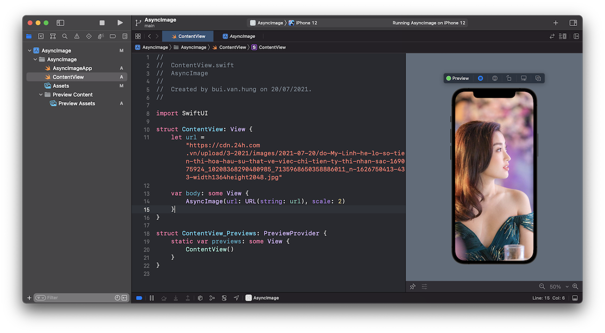Viewport: 605px width, 333px height.
Task: Click the Preview status button
Action: 457,79
